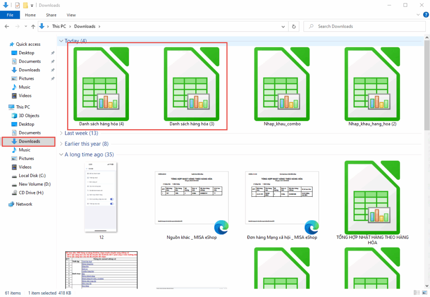The width and height of the screenshot is (430, 297).
Task: Switch to large icons view in status bar
Action: [424, 292]
